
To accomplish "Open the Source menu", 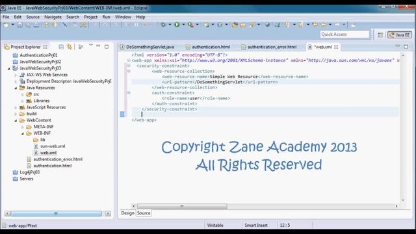I will (32, 17).
